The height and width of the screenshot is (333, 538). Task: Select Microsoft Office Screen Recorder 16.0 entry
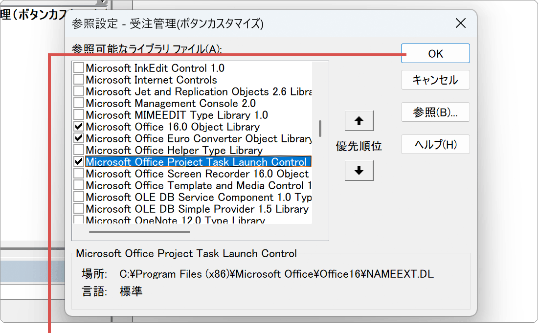pos(197,174)
